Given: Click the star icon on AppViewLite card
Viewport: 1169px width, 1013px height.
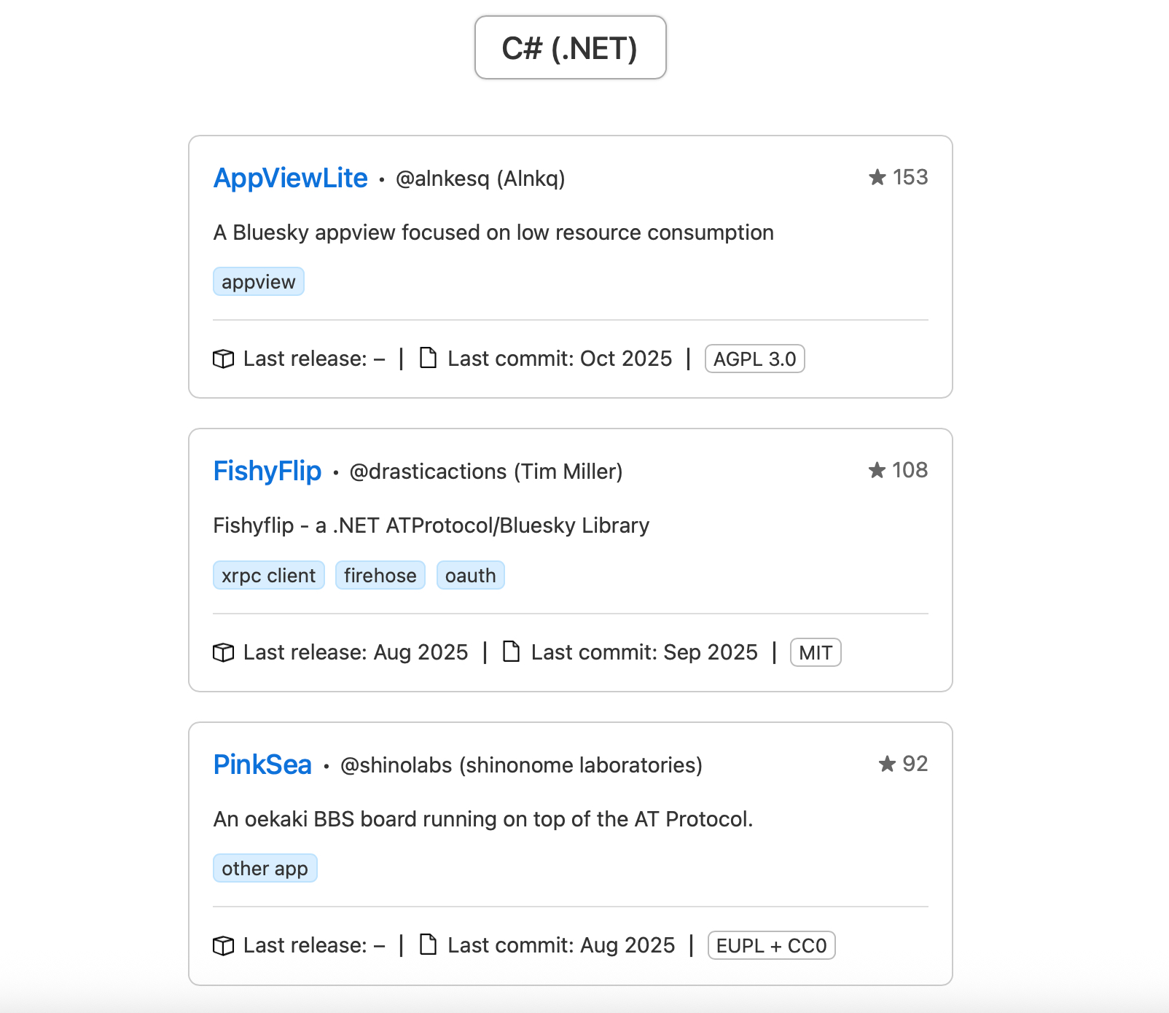Looking at the screenshot, I should pos(877,177).
